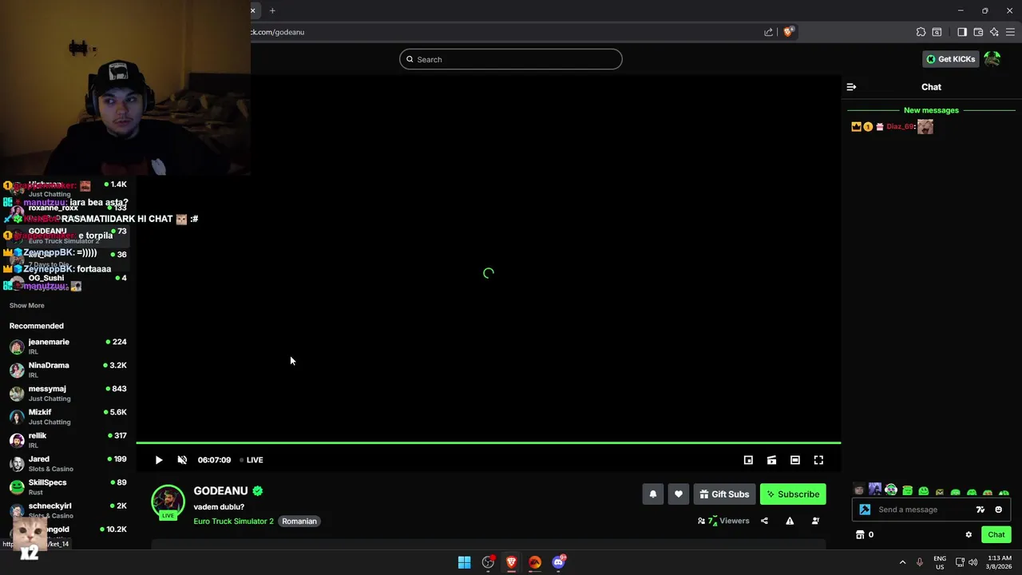Open the user moderation icon beside report
This screenshot has height=575, width=1022.
[815, 521]
